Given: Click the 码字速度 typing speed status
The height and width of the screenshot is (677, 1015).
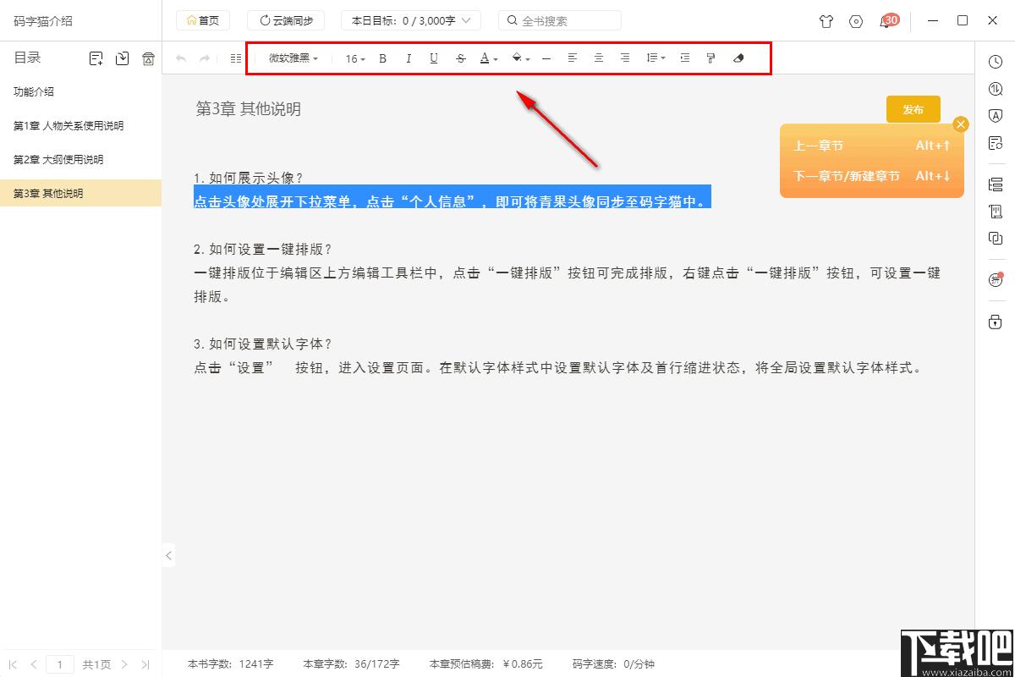Looking at the screenshot, I should pyautogui.click(x=613, y=664).
